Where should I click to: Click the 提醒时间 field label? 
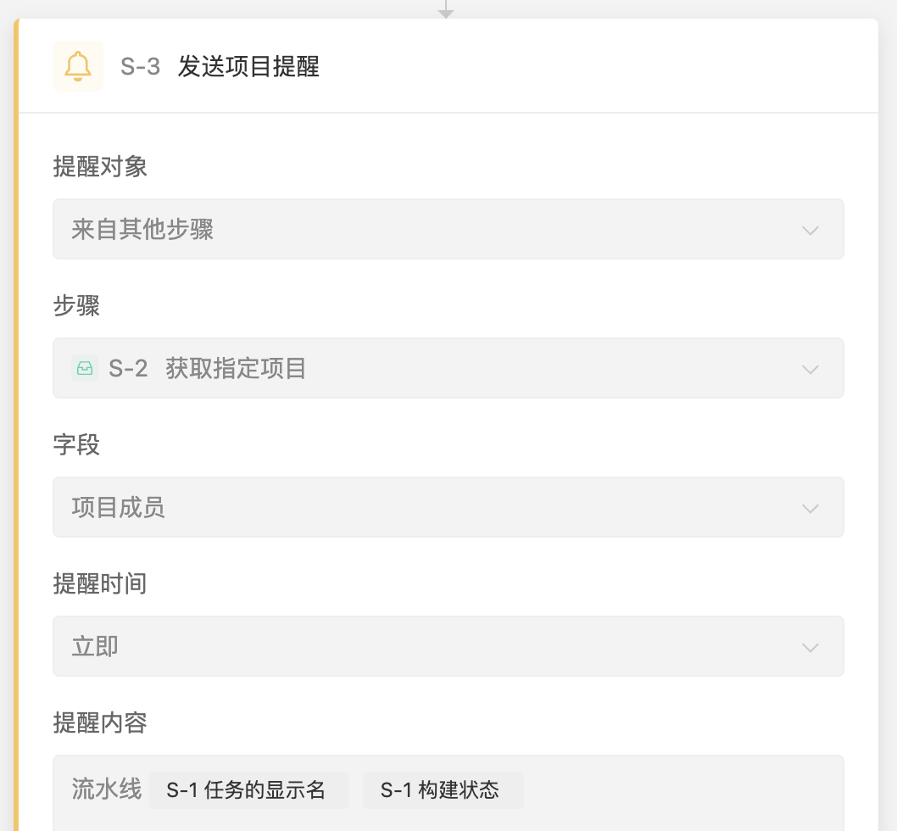click(99, 583)
